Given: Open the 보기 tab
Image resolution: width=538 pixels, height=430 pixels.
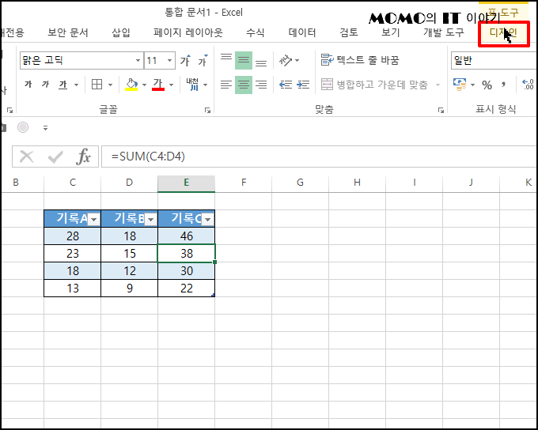Looking at the screenshot, I should click(391, 32).
